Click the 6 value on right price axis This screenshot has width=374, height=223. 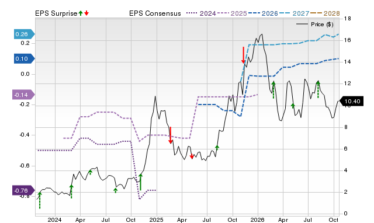[346, 149]
